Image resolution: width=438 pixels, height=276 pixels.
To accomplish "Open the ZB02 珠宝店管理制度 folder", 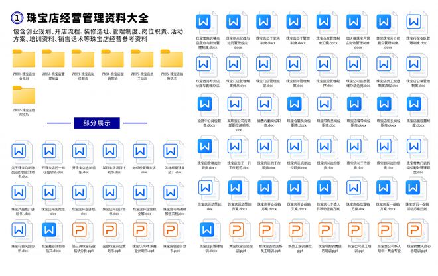I will 53,58.
